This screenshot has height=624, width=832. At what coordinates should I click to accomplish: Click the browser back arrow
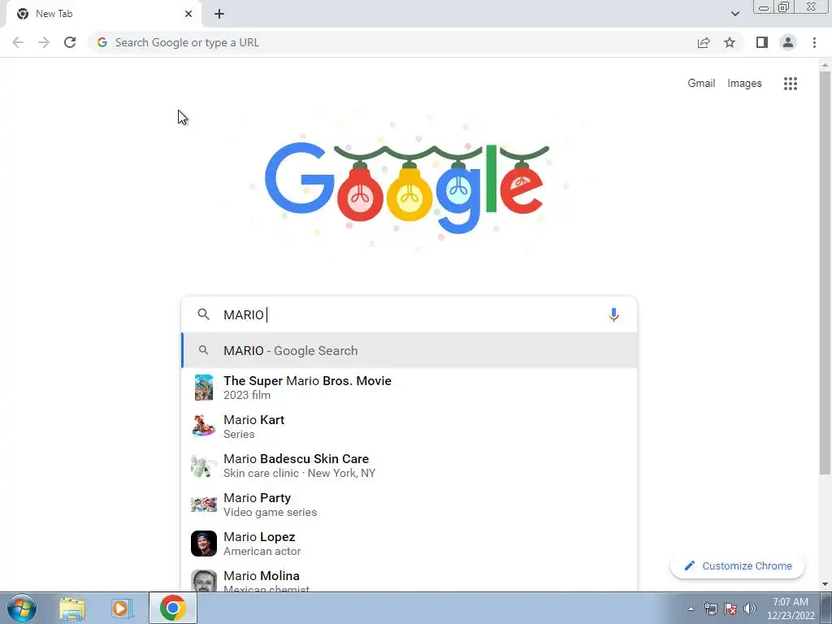[x=18, y=42]
